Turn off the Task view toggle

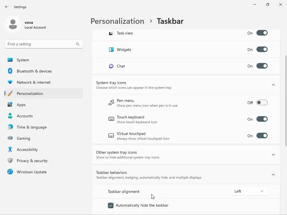(262, 33)
